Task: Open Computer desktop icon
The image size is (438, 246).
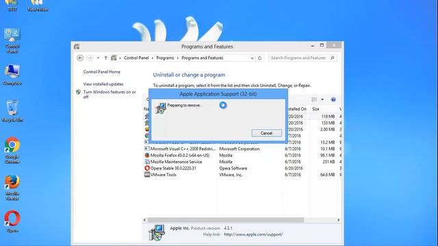Action: point(12,74)
